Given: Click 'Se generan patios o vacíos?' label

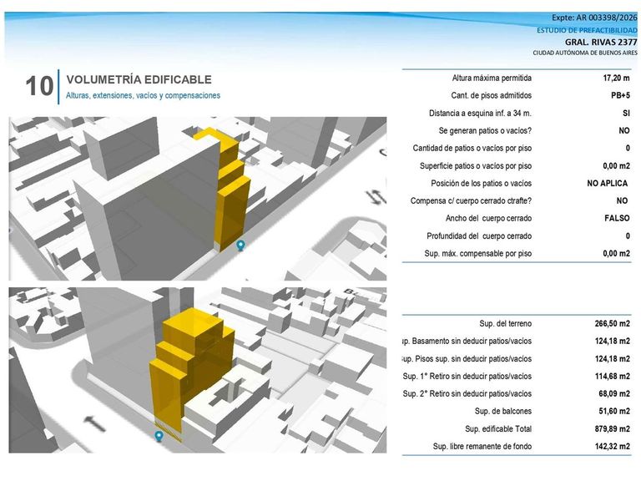Looking at the screenshot, I should coord(485,131).
